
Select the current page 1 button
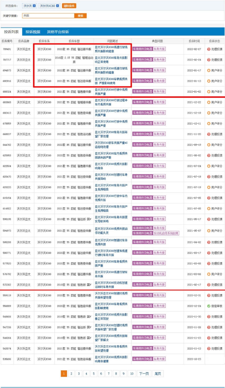point(64,373)
